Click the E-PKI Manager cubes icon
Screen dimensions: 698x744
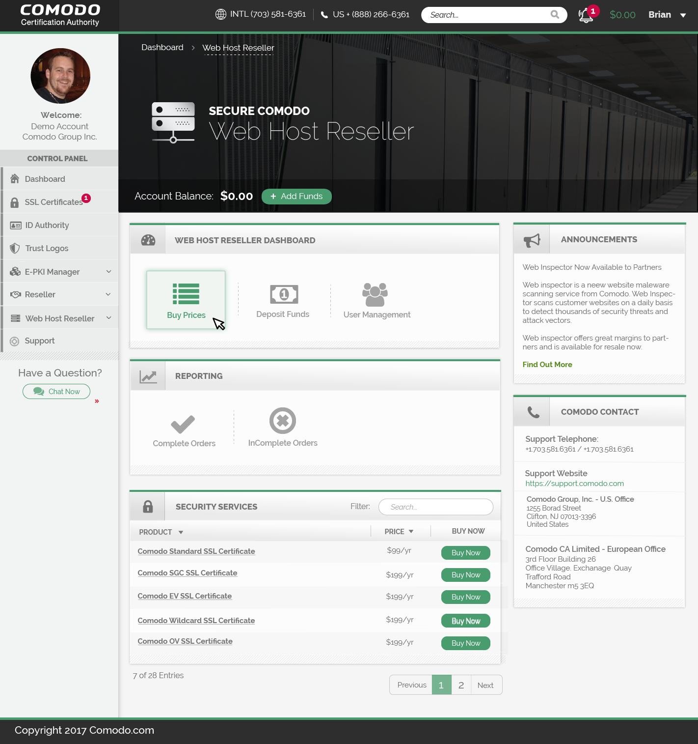[x=15, y=272]
